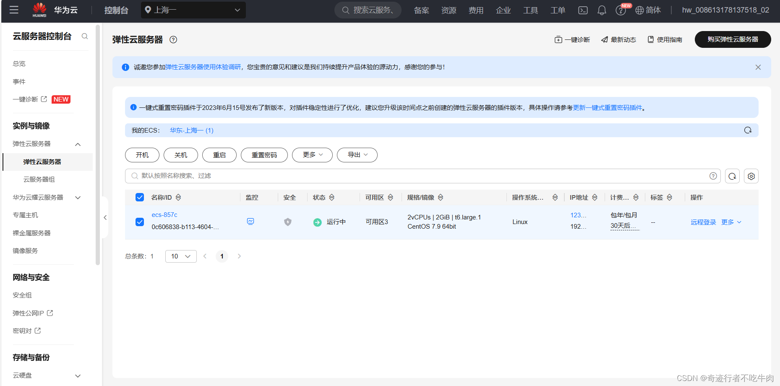Open 一键诊断 in the page header

572,39
